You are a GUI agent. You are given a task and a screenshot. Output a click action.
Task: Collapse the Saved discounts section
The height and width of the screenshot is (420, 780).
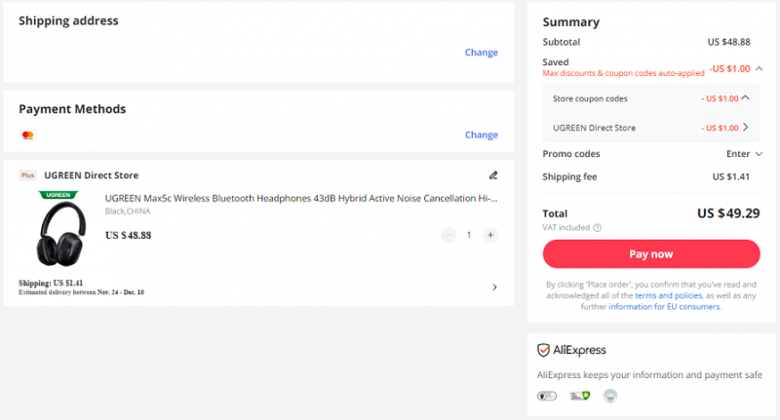pos(759,68)
